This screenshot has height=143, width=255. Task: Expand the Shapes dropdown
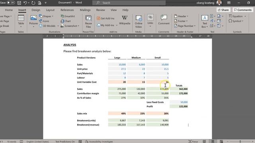click(x=53, y=16)
